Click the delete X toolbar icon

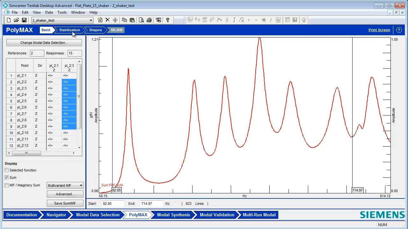[107, 20]
